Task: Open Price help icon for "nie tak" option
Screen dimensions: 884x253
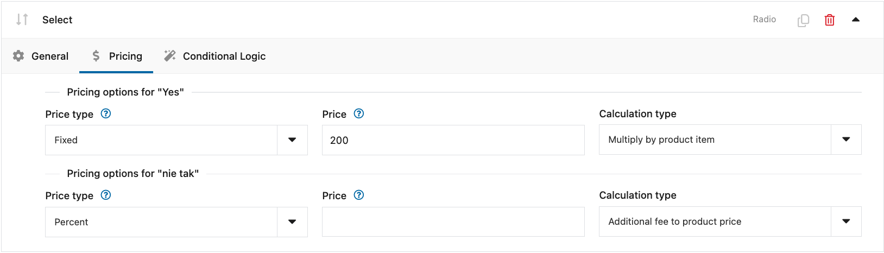Action: 358,195
